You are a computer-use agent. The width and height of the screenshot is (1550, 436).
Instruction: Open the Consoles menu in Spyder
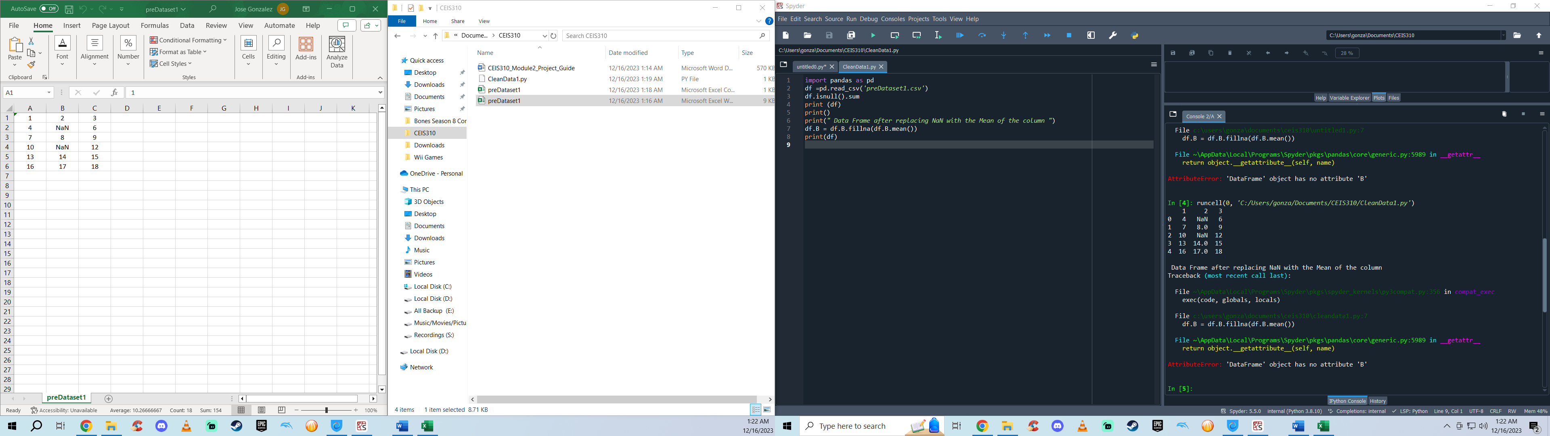point(892,19)
